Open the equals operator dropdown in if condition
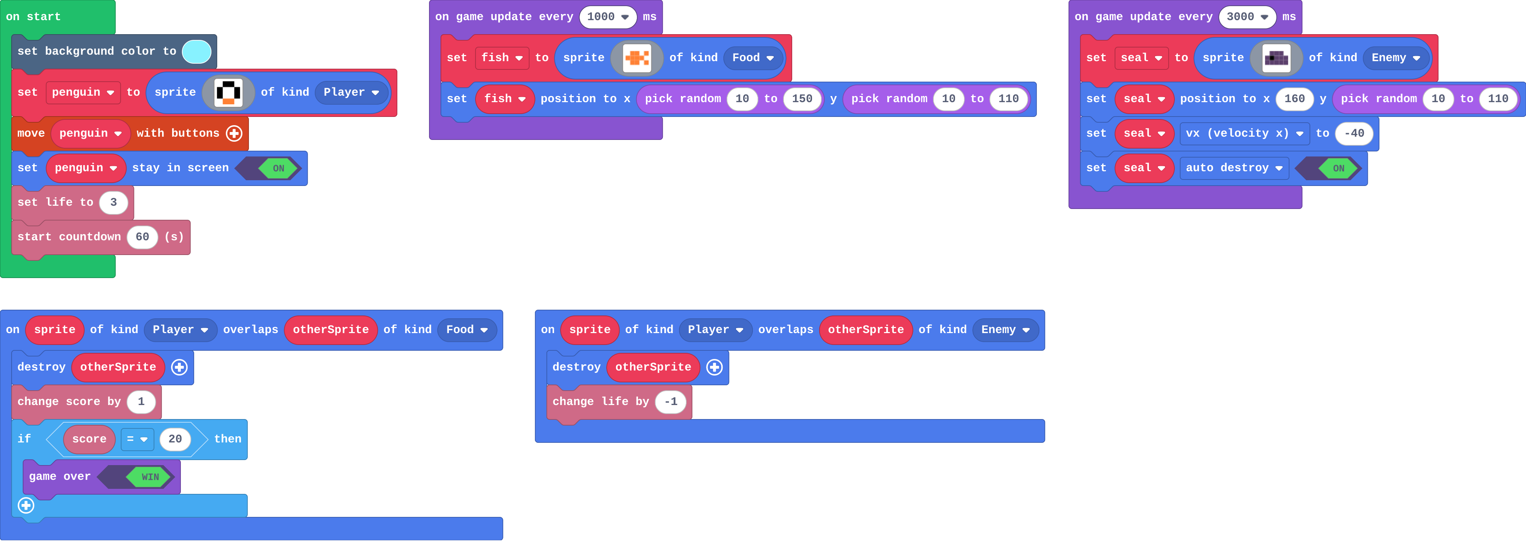This screenshot has width=1526, height=541. click(138, 439)
